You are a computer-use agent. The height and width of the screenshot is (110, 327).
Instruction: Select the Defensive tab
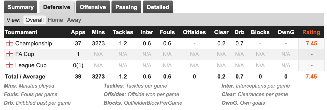[x=57, y=7]
